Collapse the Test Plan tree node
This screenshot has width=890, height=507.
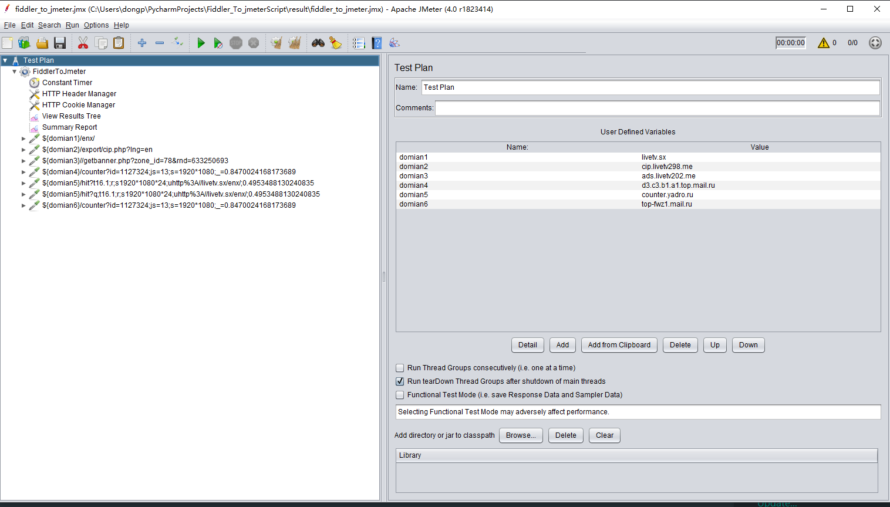pos(5,60)
